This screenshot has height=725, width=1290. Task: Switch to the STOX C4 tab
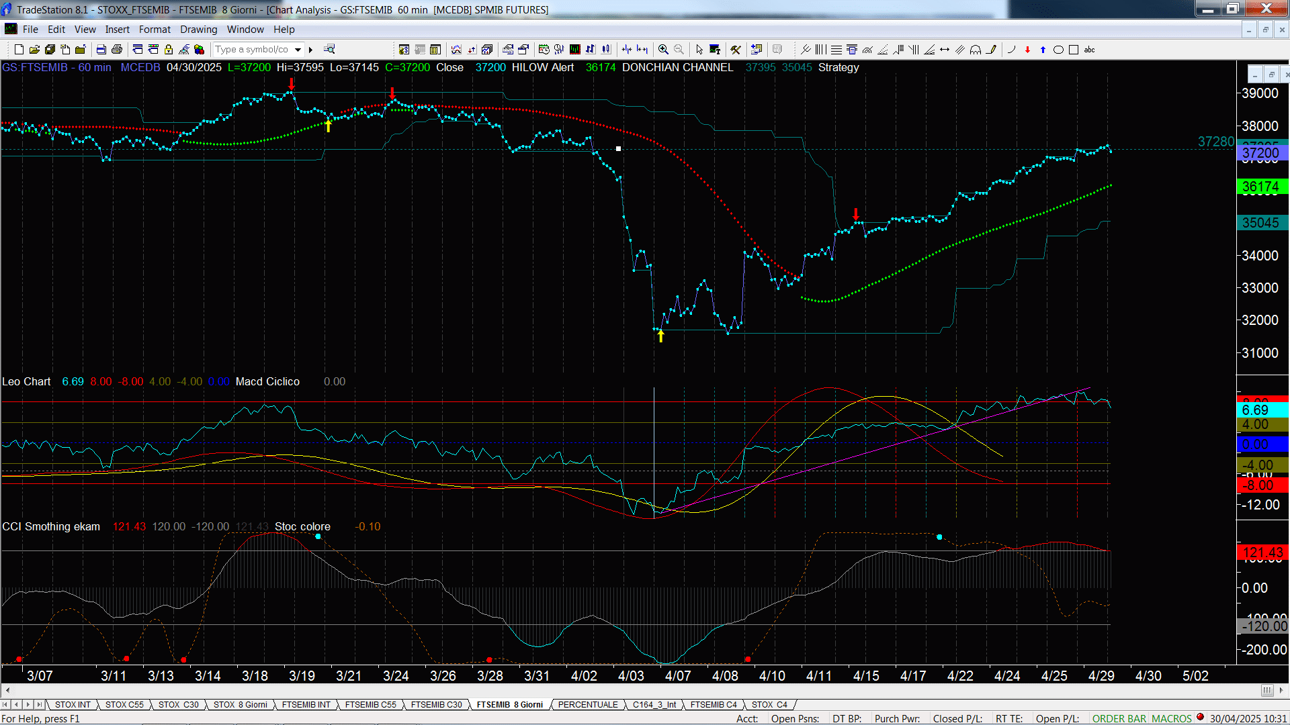point(769,704)
